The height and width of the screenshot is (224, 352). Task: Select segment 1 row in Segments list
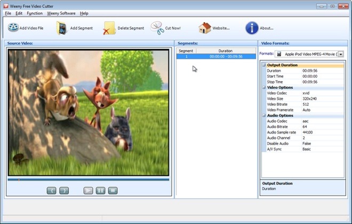coord(216,57)
